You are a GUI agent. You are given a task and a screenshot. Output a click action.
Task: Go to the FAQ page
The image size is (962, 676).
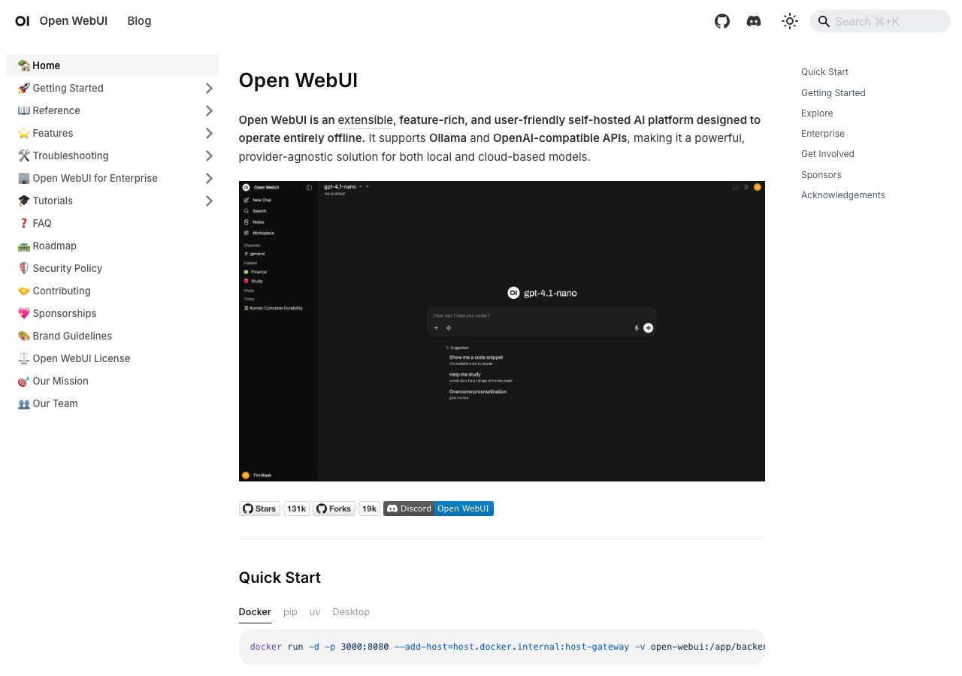pos(42,223)
